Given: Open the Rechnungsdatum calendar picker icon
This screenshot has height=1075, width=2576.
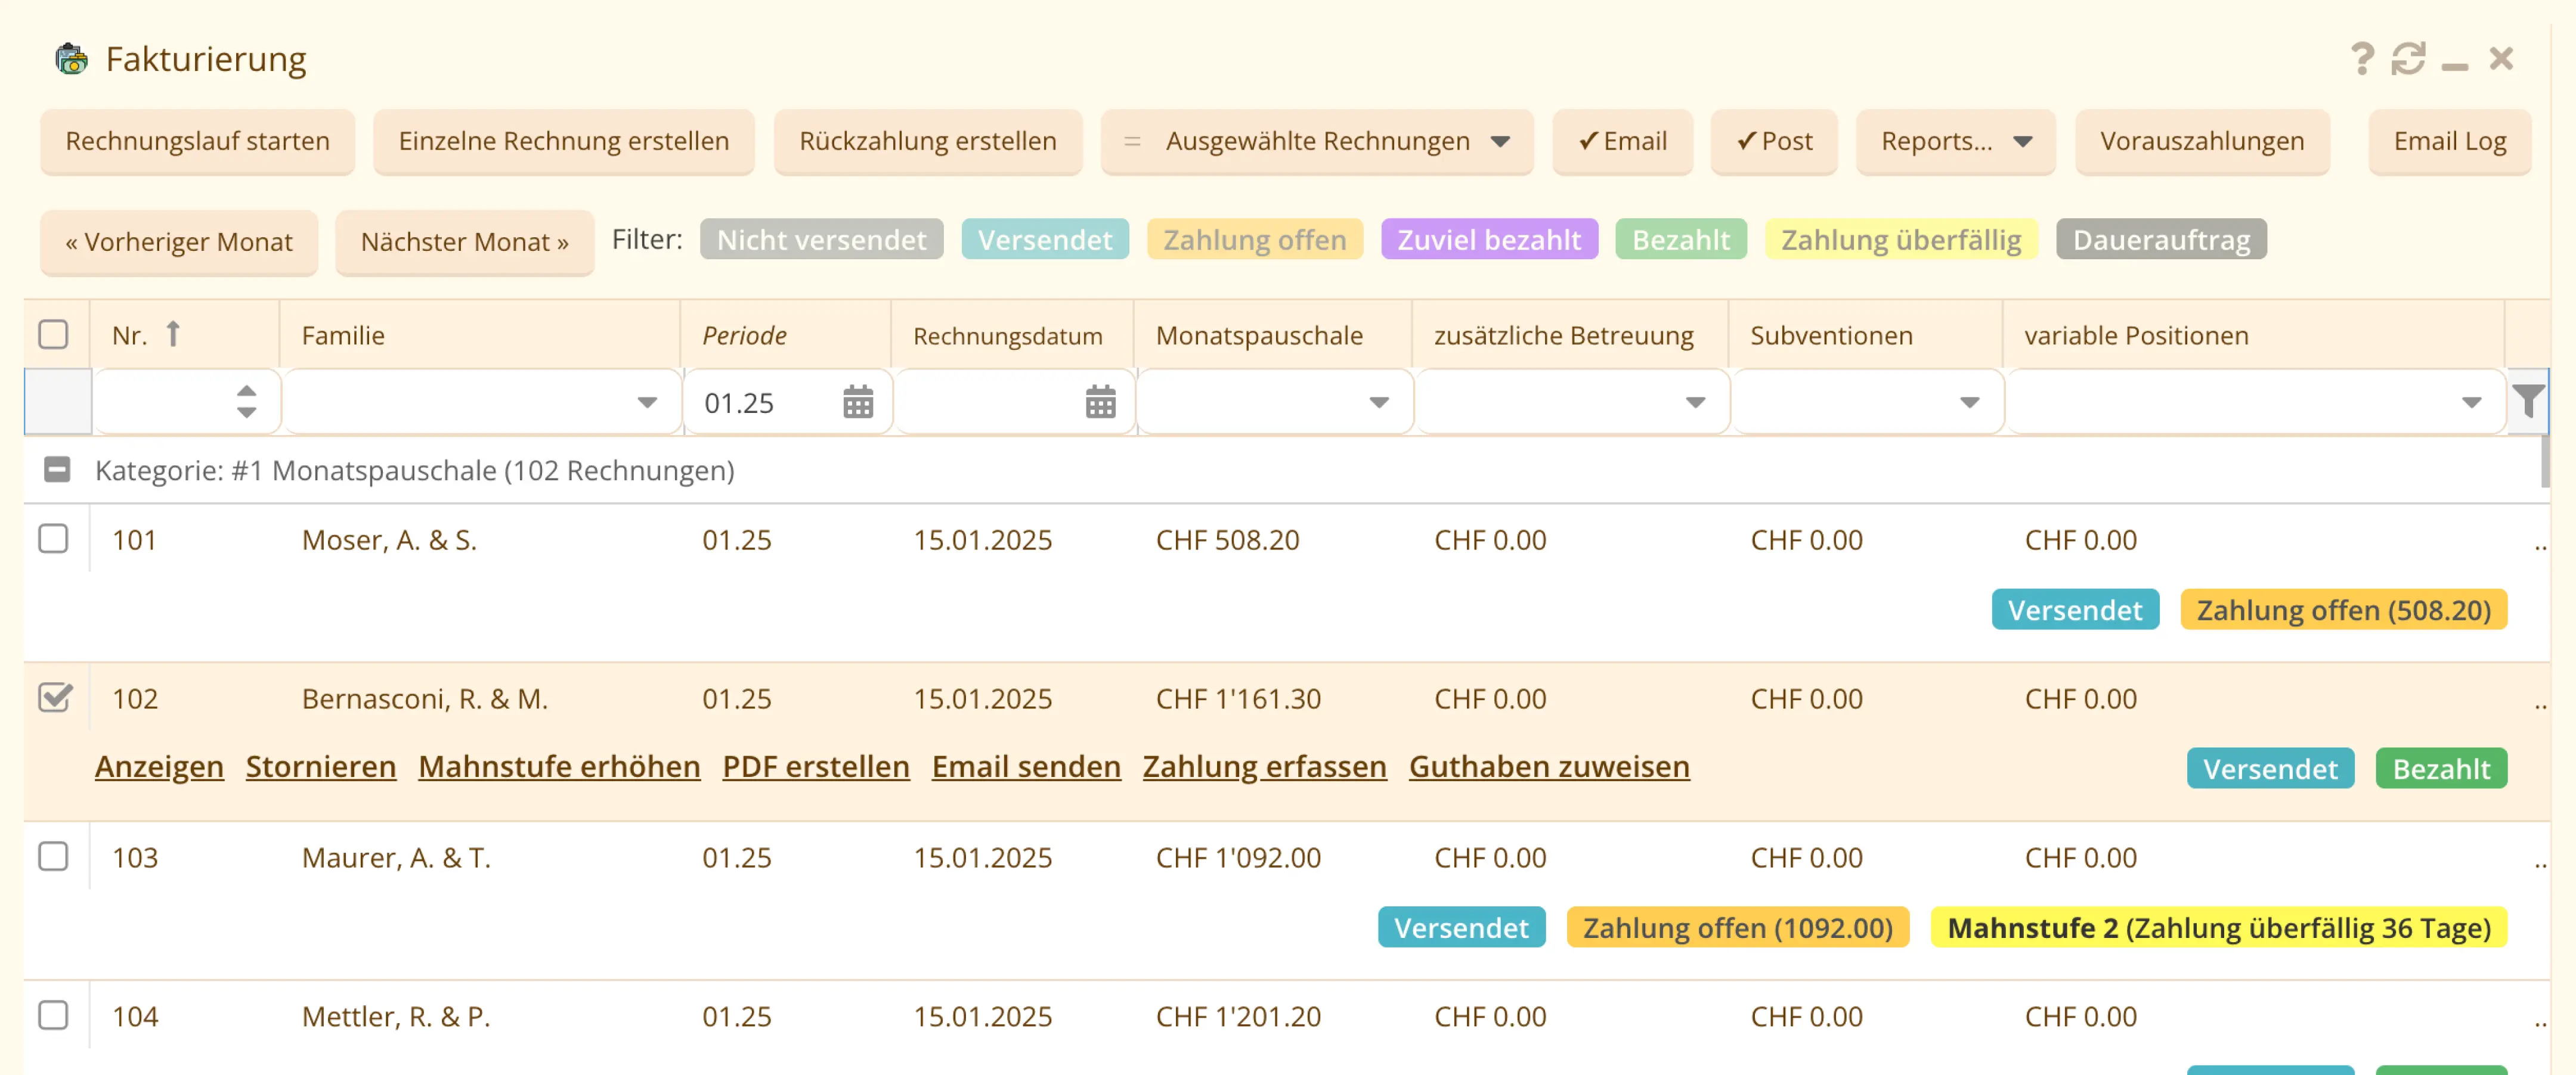Looking at the screenshot, I should 1100,402.
